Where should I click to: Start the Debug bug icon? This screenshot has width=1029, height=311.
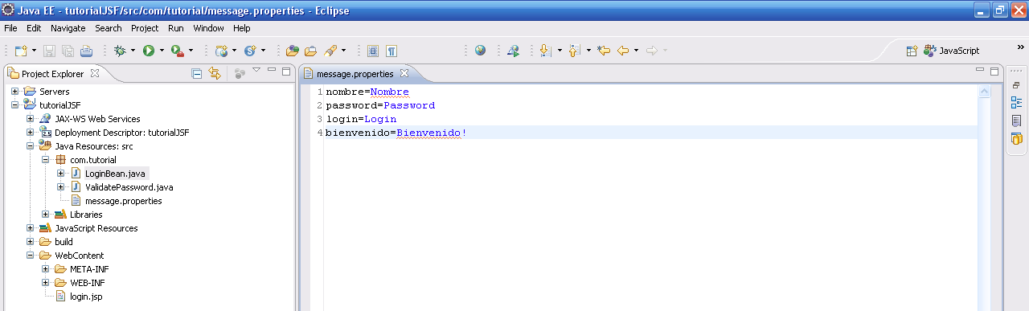pyautogui.click(x=120, y=51)
